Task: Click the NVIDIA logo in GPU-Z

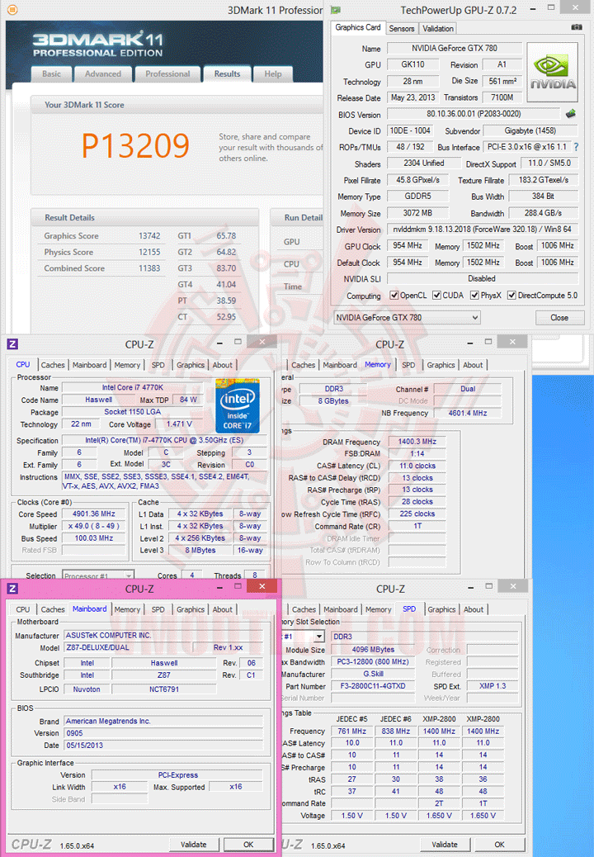Action: (x=552, y=72)
